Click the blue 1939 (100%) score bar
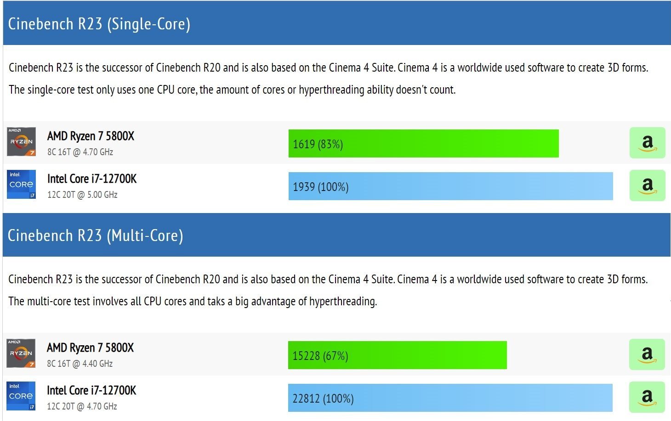671x421 pixels. [450, 186]
